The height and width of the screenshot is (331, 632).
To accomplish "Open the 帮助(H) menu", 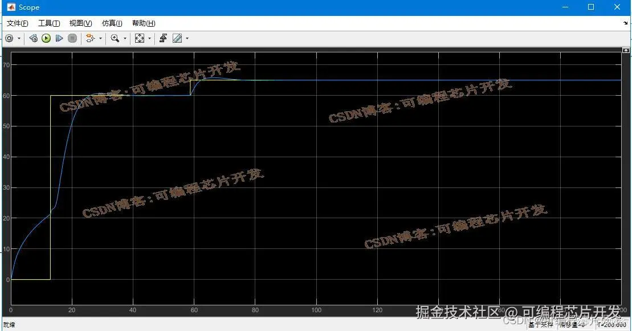I will tap(144, 23).
